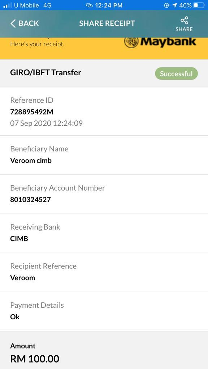Screen dimensions: 208x369
Task: Tap the Receiving Bank CIMB row
Action: click(x=104, y=233)
